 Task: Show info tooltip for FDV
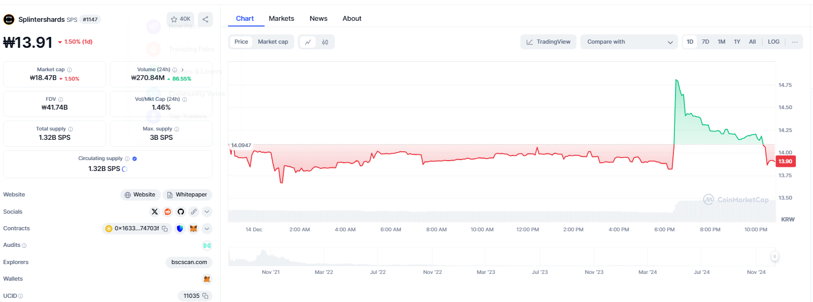click(x=60, y=99)
